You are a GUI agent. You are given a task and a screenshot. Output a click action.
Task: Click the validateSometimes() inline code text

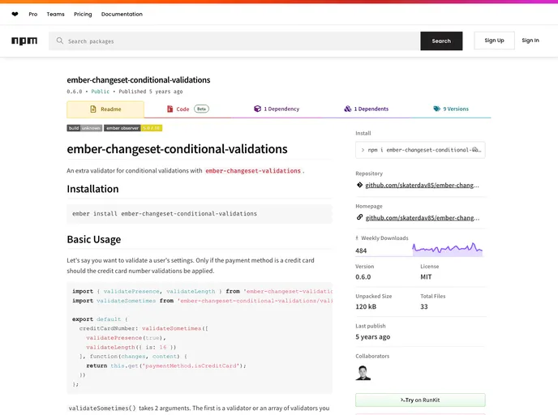click(102, 409)
